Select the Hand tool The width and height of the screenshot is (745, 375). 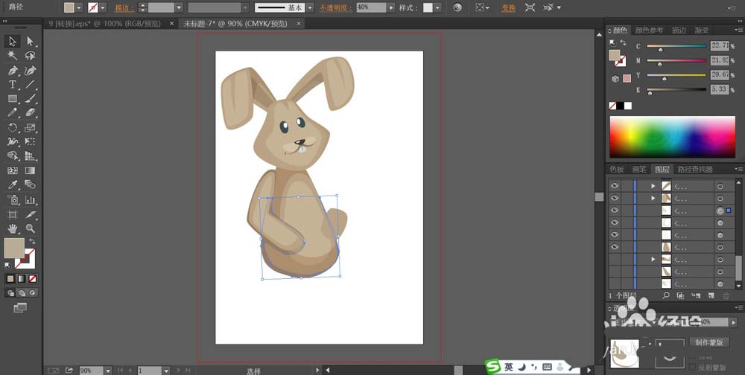pos(13,228)
